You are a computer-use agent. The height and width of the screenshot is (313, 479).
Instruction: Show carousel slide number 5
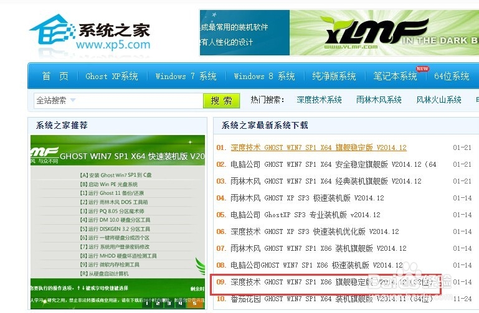click(x=194, y=303)
